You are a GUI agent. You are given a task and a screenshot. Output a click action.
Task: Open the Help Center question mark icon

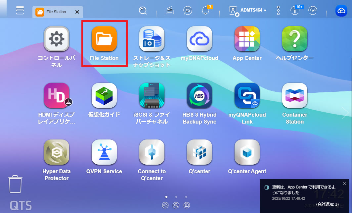pyautogui.click(x=294, y=39)
